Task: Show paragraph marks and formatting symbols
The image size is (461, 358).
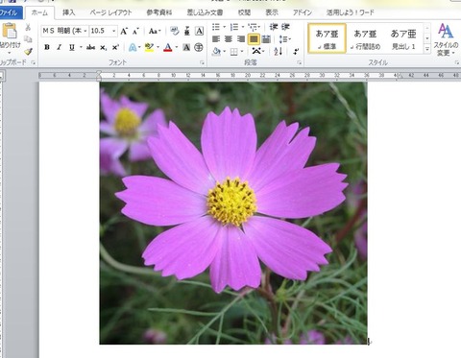Action: click(x=296, y=51)
